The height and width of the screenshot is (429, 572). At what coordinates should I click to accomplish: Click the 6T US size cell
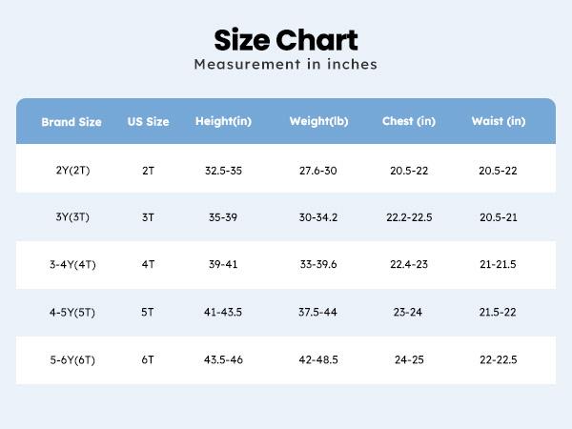[x=148, y=359]
